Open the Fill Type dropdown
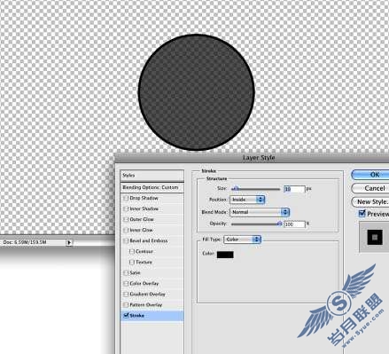The height and width of the screenshot is (354, 389). tap(242, 240)
